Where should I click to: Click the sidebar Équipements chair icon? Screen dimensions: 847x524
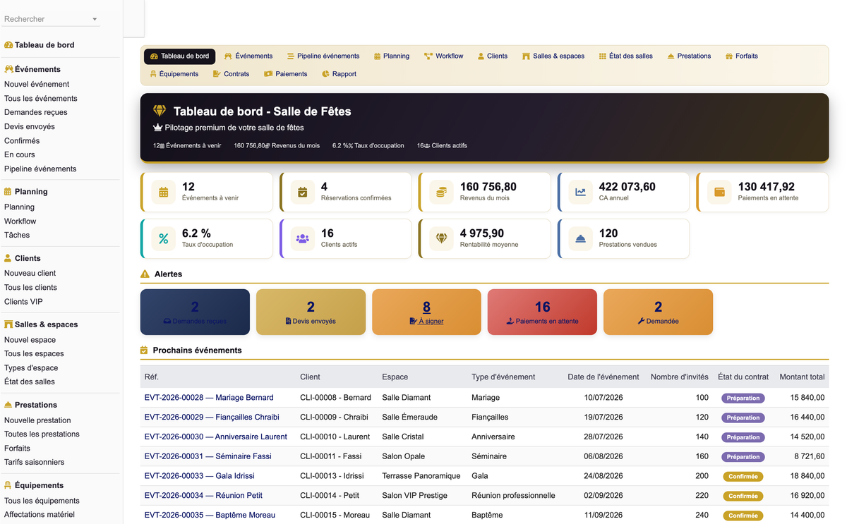coord(8,485)
